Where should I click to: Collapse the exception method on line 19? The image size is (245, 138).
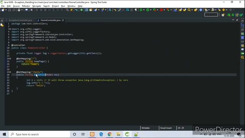(x=10, y=72)
